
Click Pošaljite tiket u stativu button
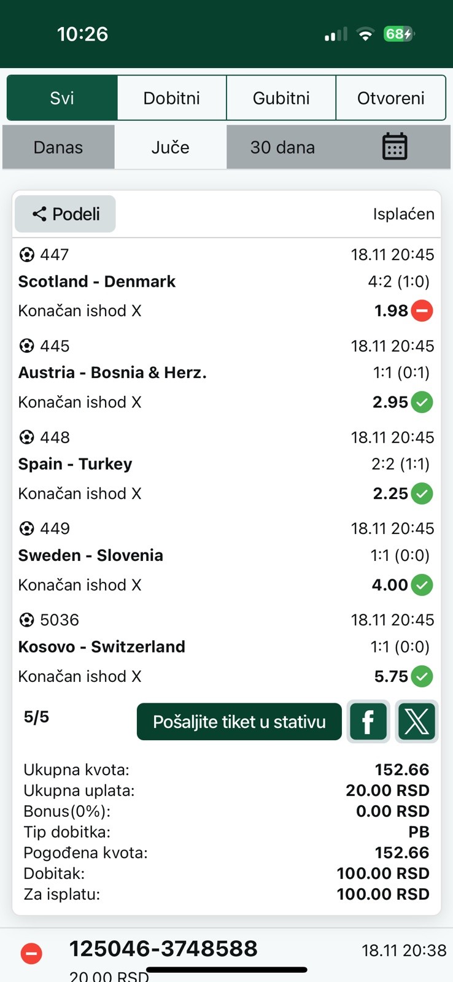click(239, 722)
